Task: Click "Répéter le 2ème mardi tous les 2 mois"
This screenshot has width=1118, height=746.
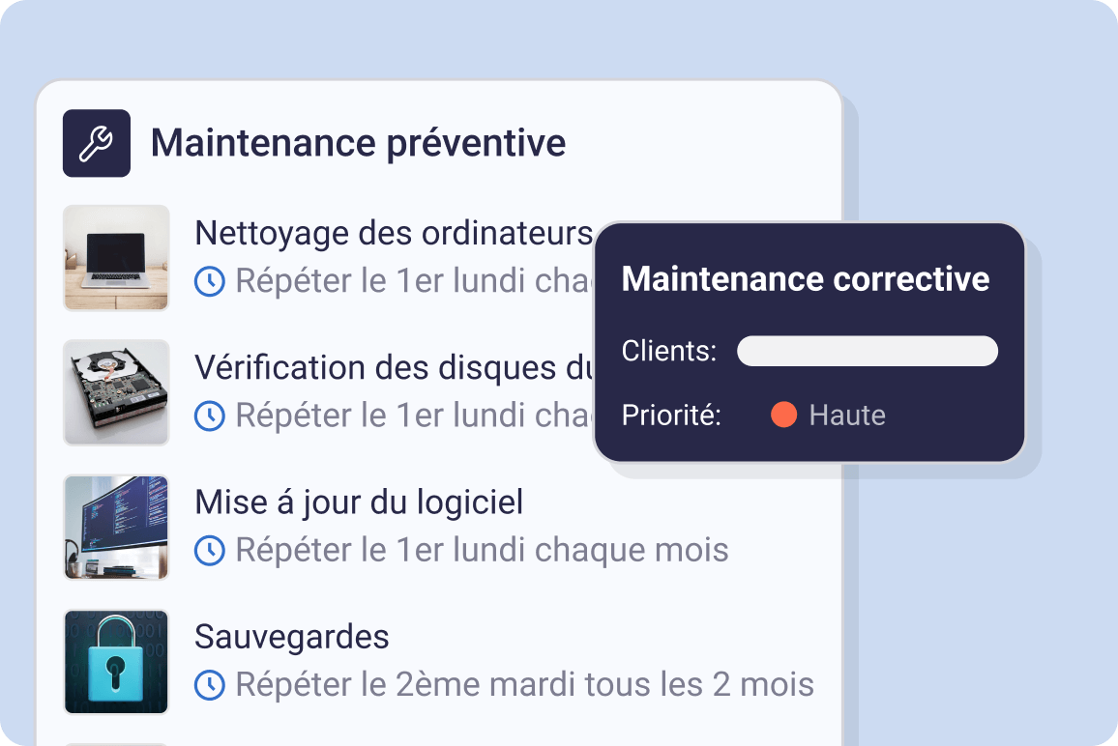Action: click(x=524, y=685)
